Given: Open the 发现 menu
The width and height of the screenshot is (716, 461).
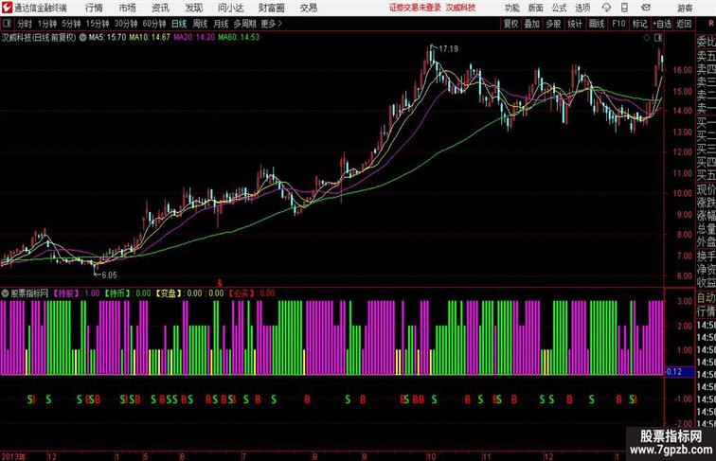Looking at the screenshot, I should pyautogui.click(x=193, y=8).
